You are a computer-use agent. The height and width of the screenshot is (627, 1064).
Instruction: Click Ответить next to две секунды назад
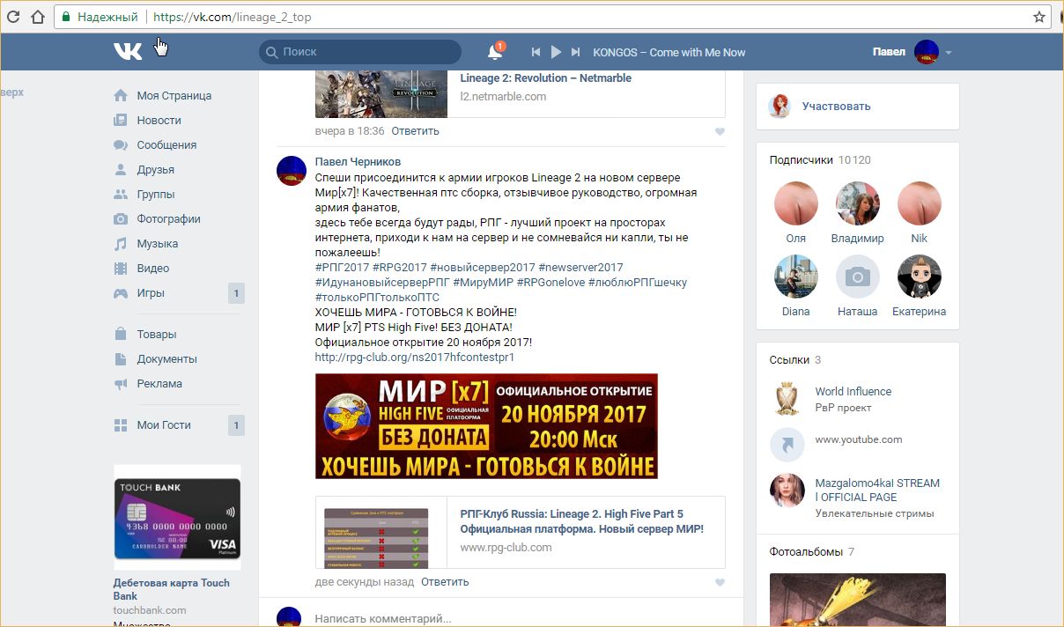(445, 581)
